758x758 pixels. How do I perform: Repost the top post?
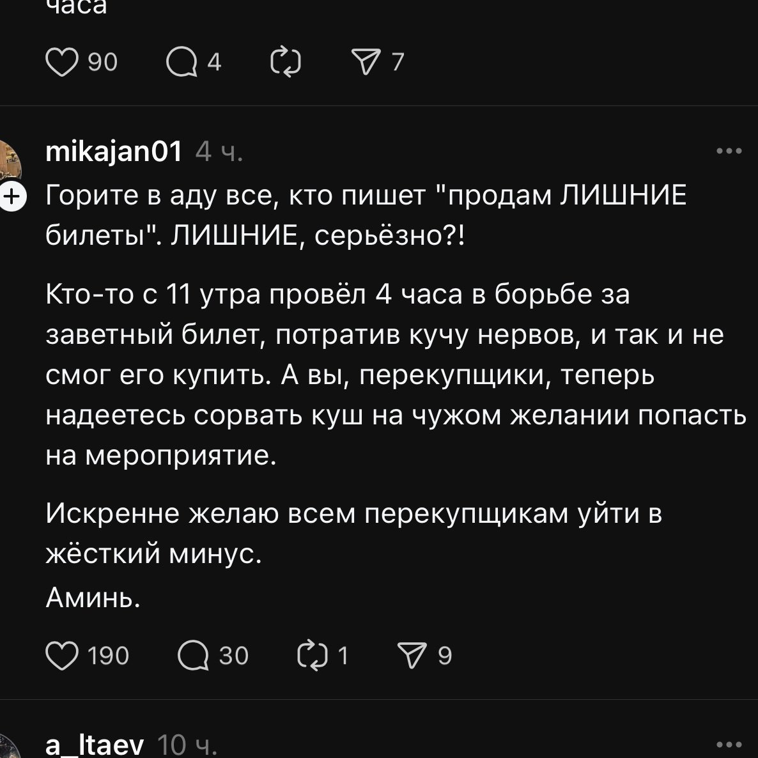tap(286, 63)
